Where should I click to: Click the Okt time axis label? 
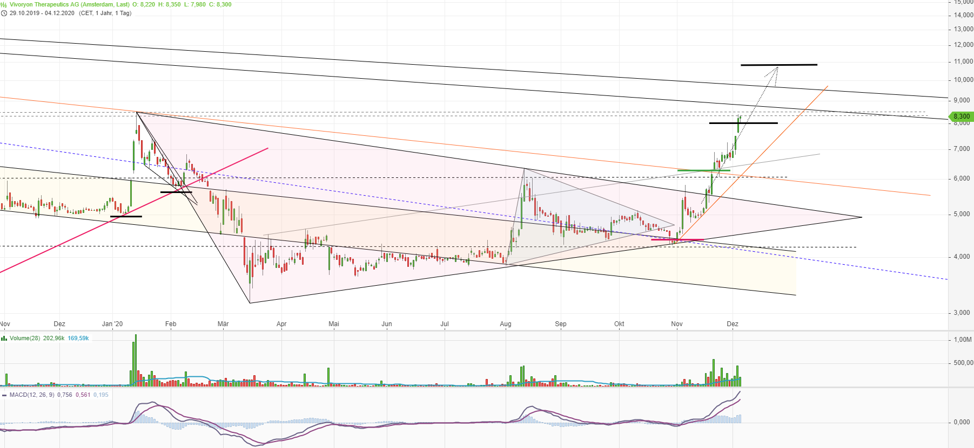[x=619, y=324]
